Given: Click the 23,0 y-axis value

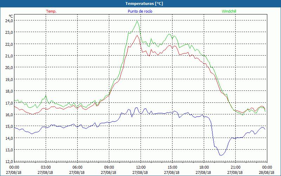Looking at the screenshot, I should coord(9,32).
